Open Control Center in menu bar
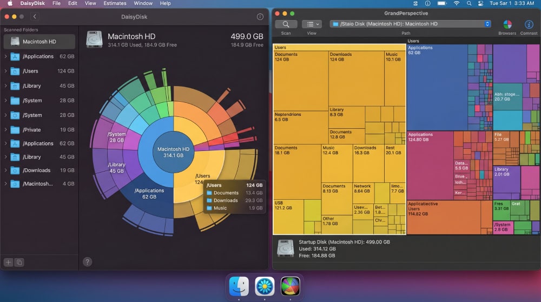The image size is (541, 302). click(480, 3)
